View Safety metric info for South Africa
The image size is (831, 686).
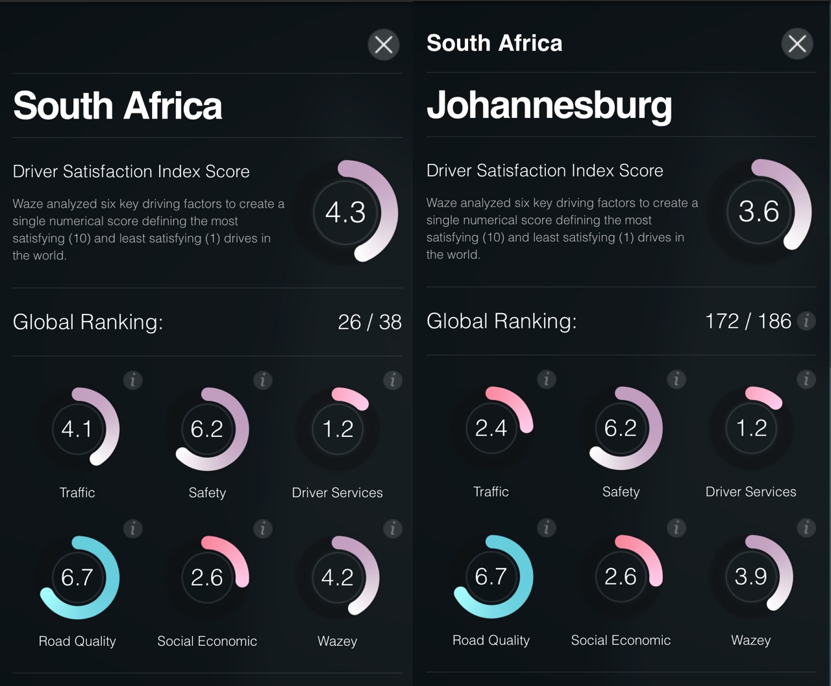click(x=263, y=381)
